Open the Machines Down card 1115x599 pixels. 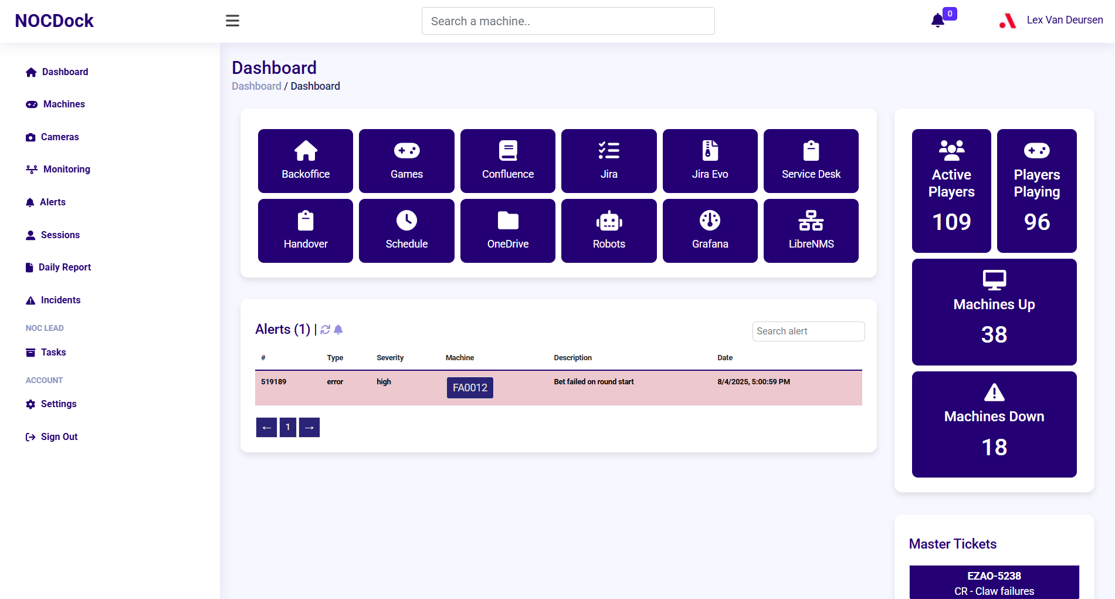[994, 424]
